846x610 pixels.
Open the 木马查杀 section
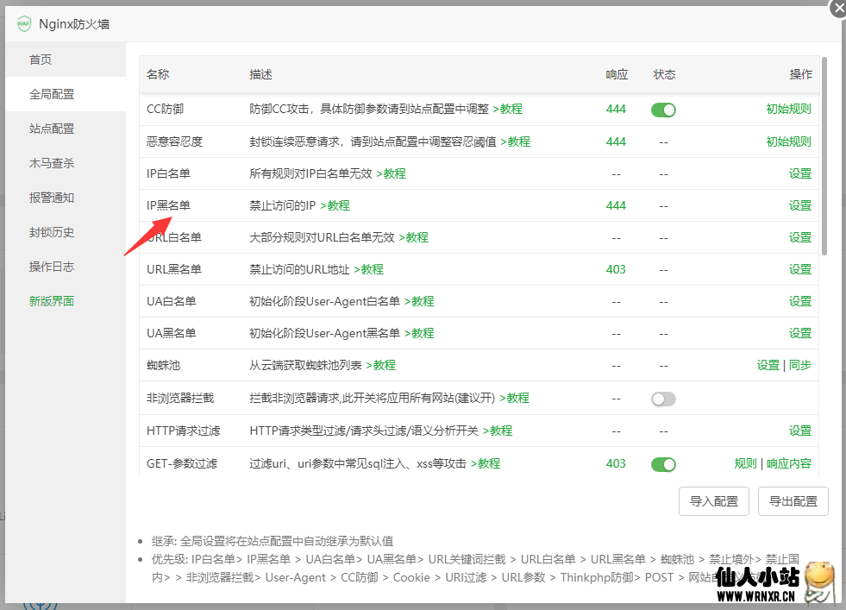tap(66, 163)
